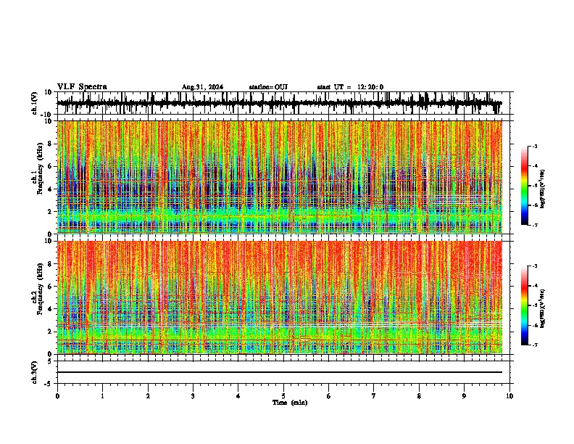This screenshot has height=444, width=574.
Task: Click the 3 tick label on the time axis
Action: (x=193, y=396)
